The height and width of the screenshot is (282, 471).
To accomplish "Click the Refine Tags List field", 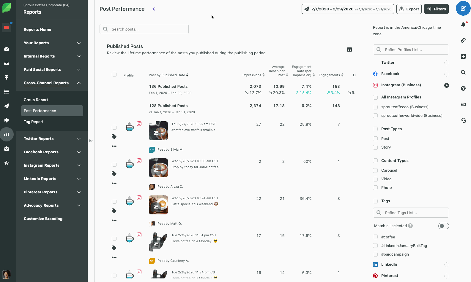I will [411, 213].
